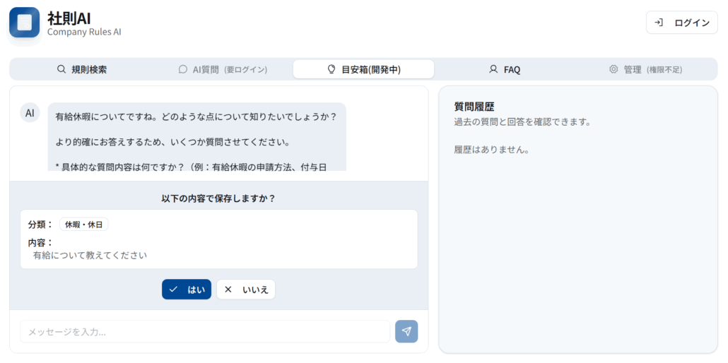Screen dimensions: 728x363
Task: Open the ログイン button
Action: coord(681,23)
